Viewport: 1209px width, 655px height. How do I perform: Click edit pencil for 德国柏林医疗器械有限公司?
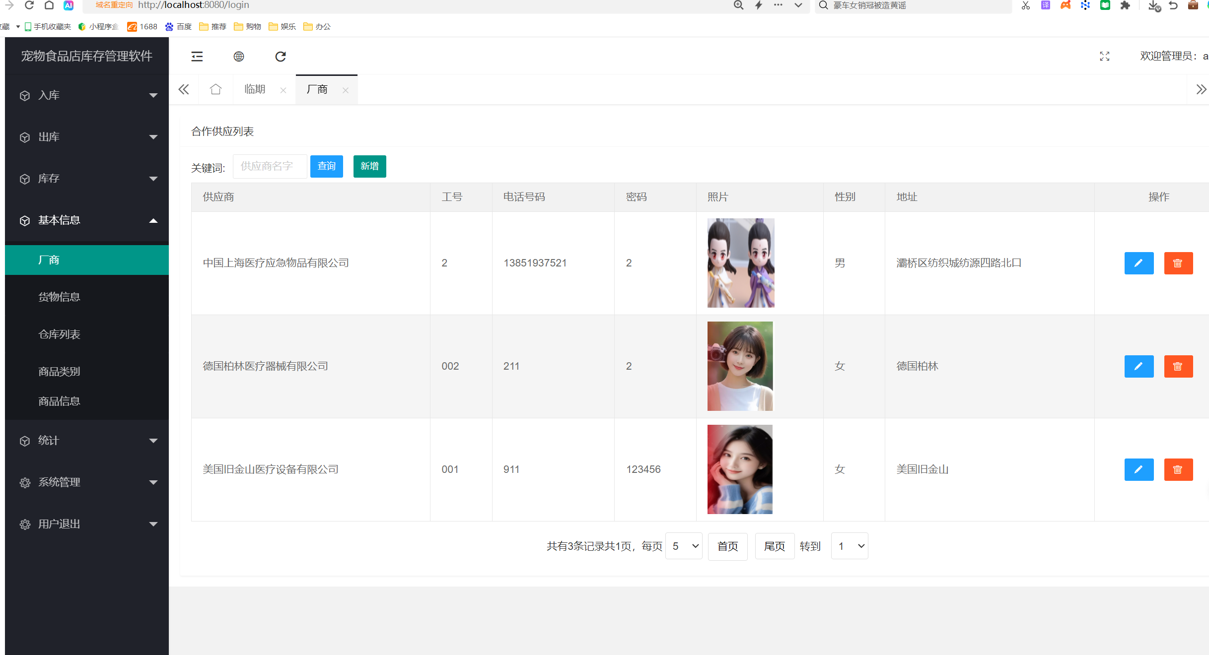[1138, 366]
